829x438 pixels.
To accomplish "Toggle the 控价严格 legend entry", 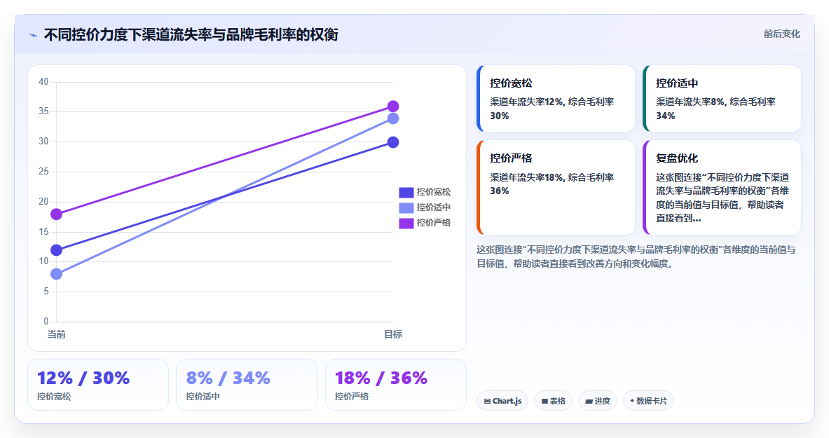I will (x=425, y=223).
